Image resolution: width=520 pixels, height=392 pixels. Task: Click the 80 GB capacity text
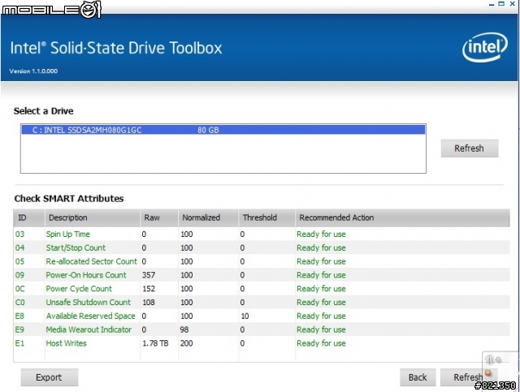[208, 130]
